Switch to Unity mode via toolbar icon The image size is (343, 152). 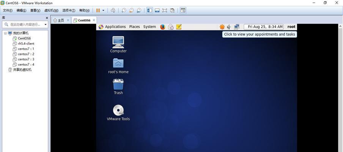click(x=172, y=10)
